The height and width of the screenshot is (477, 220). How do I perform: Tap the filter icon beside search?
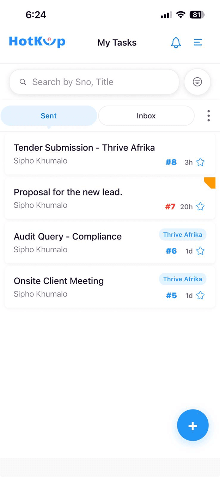197,82
